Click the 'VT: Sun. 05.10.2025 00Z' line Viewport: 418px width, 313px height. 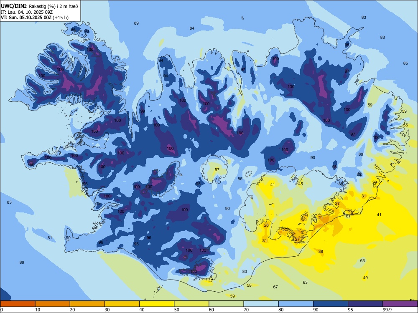coord(26,18)
